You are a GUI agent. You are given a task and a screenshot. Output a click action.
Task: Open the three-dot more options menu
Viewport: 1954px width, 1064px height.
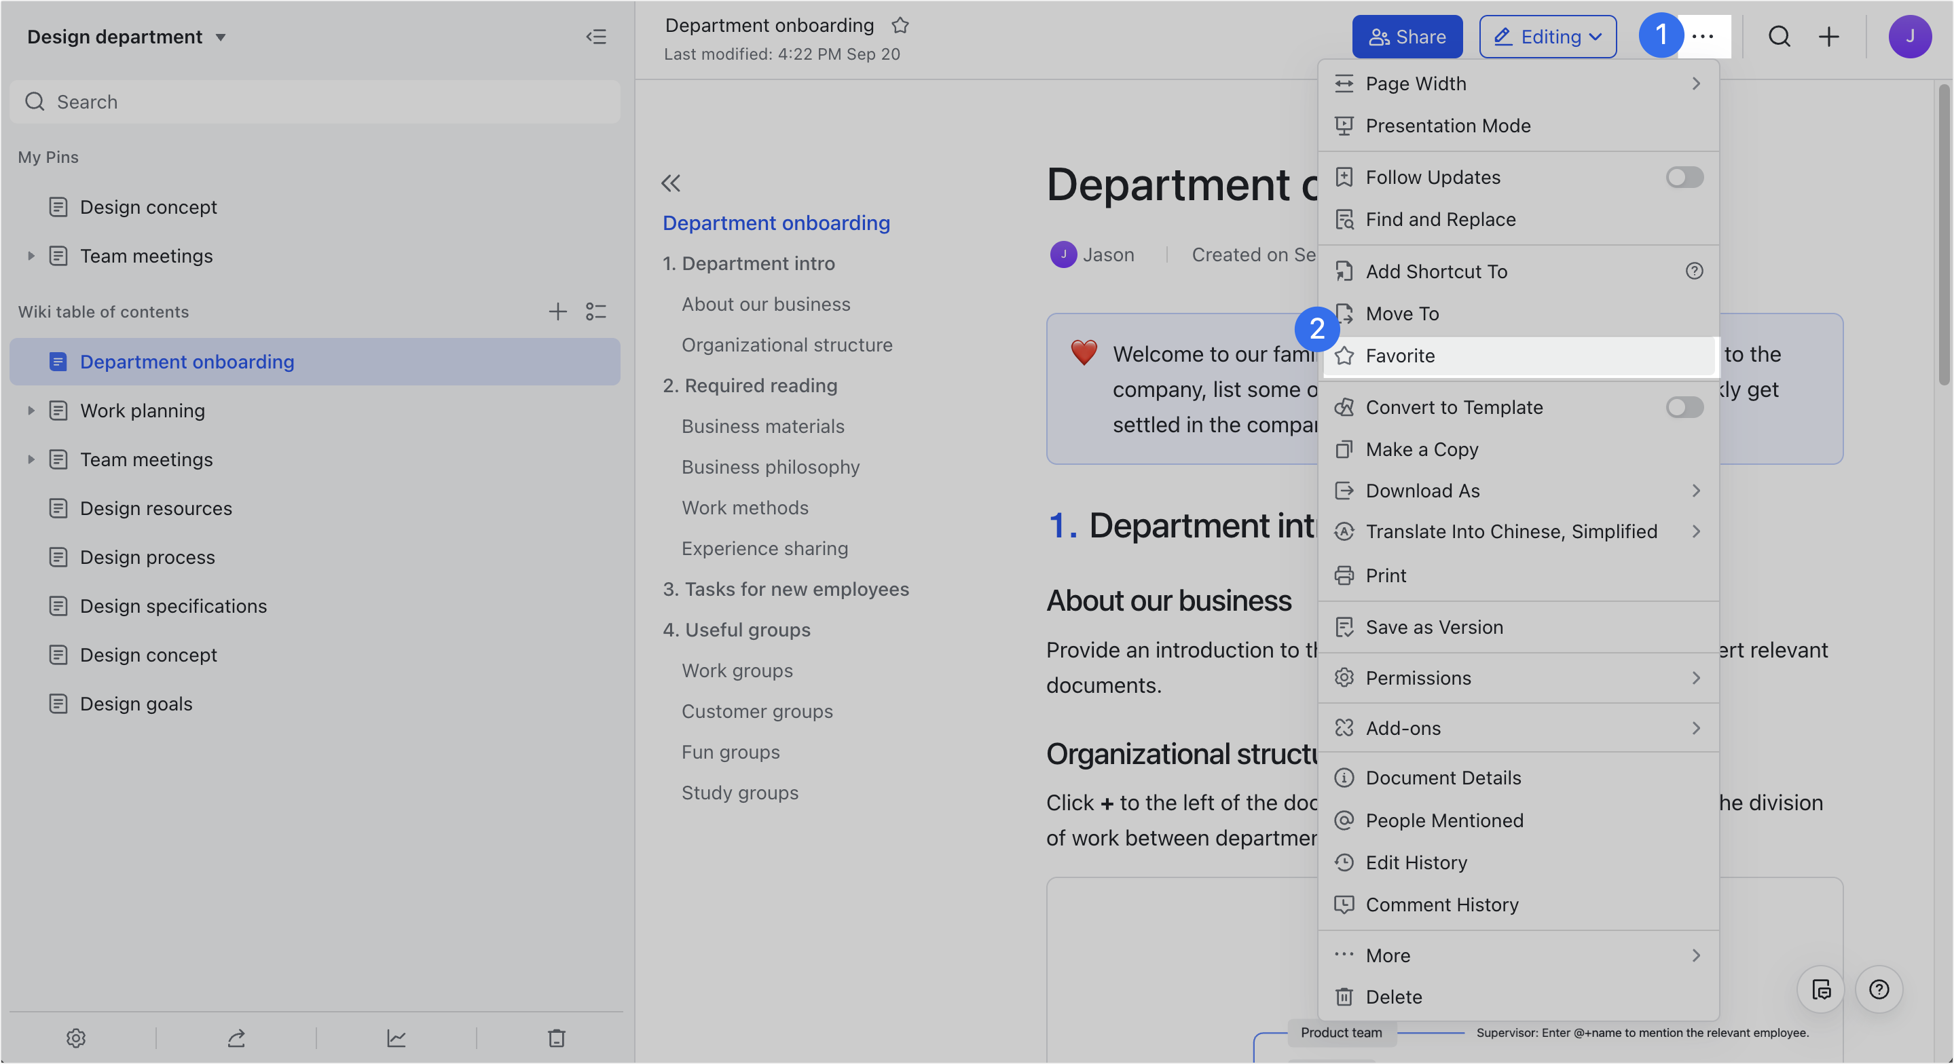(1703, 37)
